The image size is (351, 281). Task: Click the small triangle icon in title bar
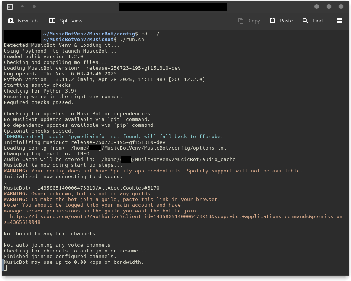(x=22, y=6)
